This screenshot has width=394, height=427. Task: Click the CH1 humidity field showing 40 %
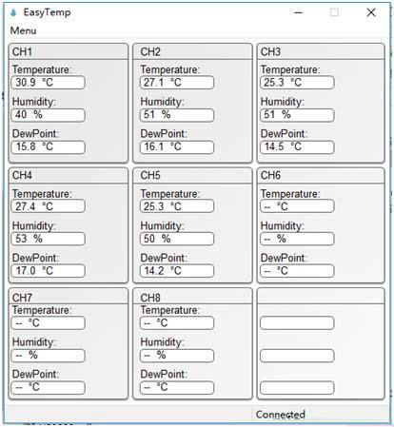tap(49, 115)
